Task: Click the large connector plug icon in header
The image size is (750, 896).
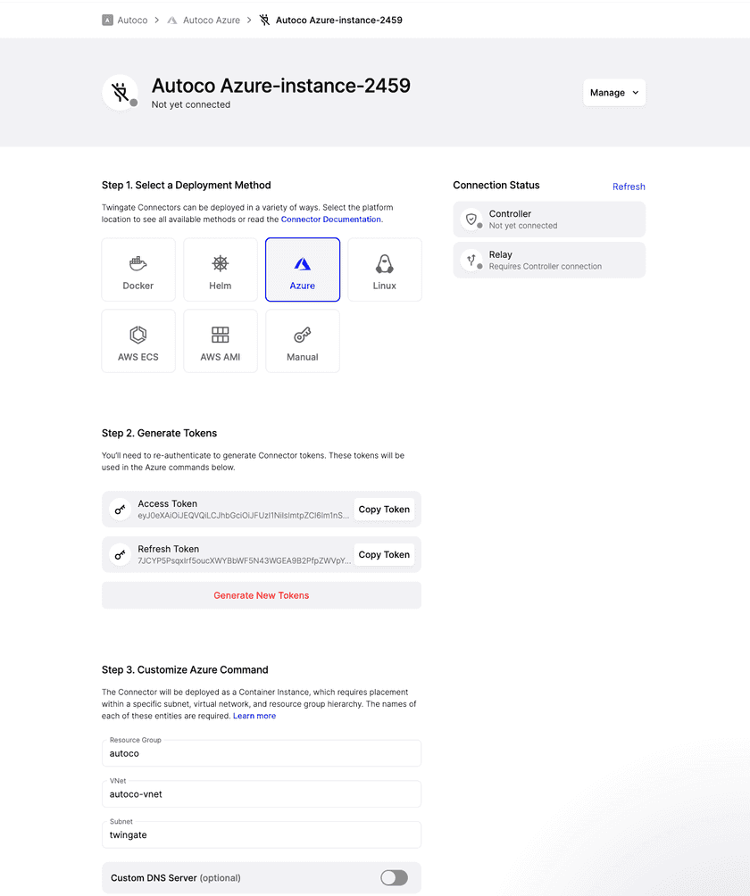Action: (120, 92)
